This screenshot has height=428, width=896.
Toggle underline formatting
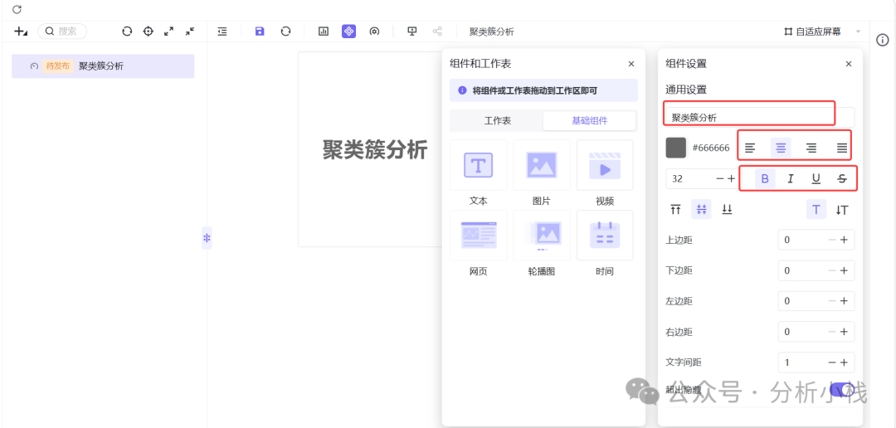(x=816, y=179)
